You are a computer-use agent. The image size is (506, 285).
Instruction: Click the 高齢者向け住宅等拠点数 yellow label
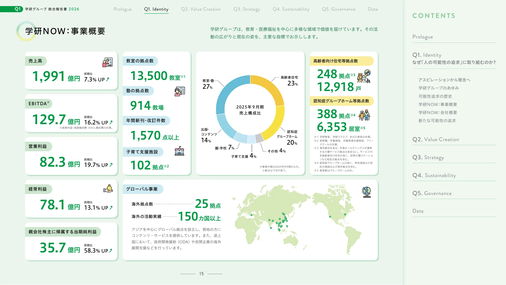(x=341, y=61)
